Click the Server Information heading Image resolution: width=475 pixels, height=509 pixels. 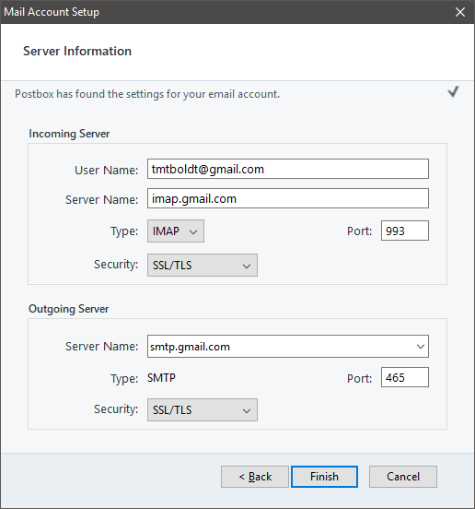tap(77, 52)
